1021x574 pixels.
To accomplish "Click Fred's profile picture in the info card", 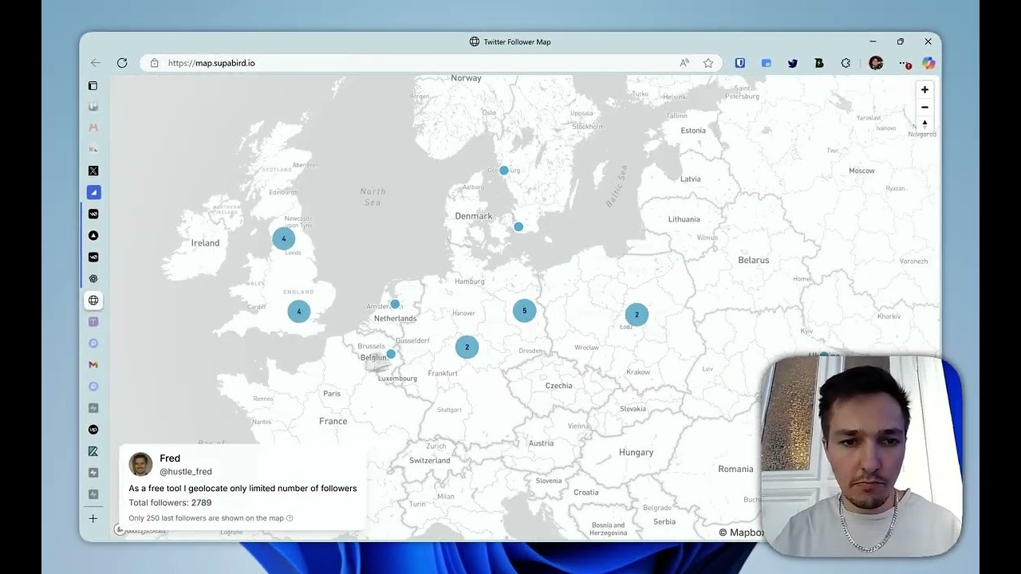I will click(140, 464).
